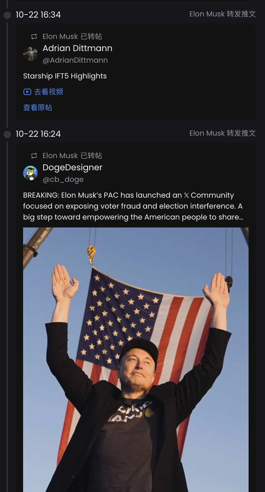Open the American flag photo in the post

click(x=136, y=359)
